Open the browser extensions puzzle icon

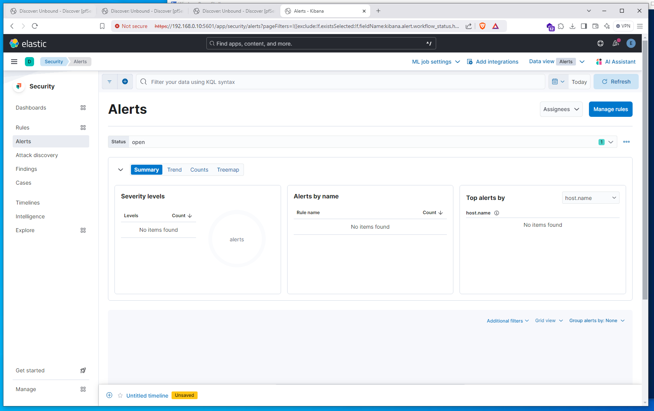[x=561, y=26]
